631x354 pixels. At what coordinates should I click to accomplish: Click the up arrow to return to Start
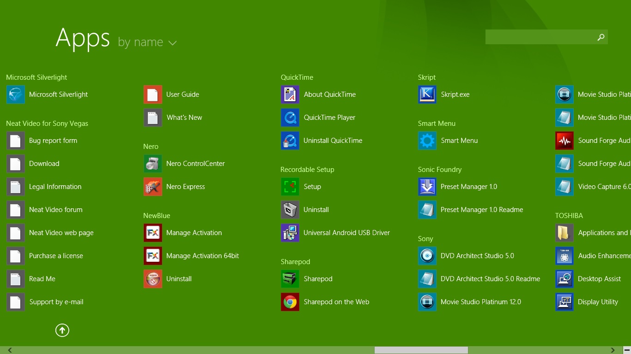tap(62, 330)
